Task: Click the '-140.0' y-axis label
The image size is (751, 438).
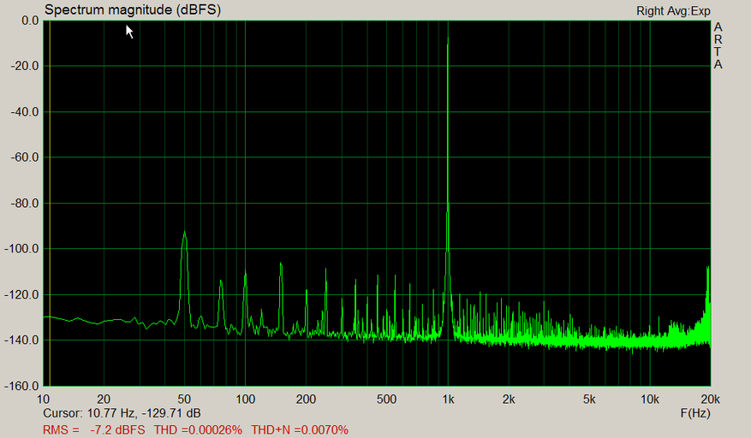Action: (22, 340)
